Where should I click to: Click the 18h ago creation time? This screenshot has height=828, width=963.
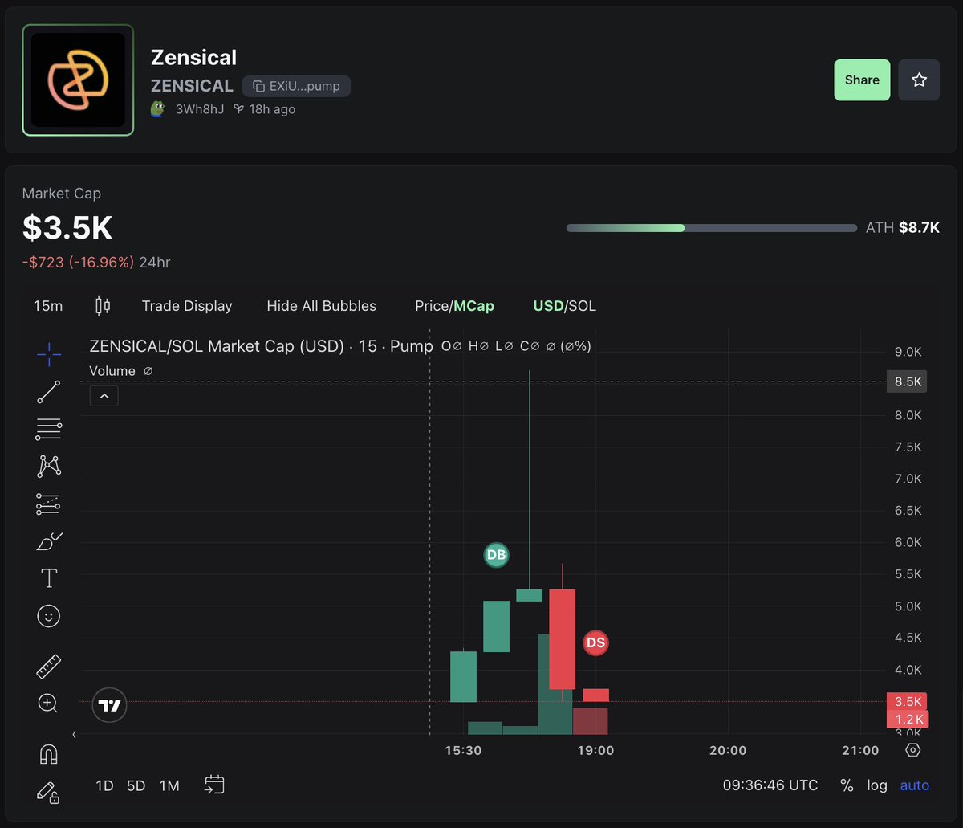point(272,109)
